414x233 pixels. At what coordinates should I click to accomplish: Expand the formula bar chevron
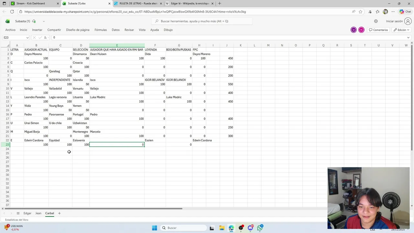[x=408, y=38]
